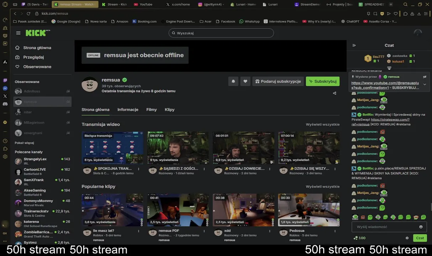Switch to Filmy tab
The width and height of the screenshot is (432, 256).
coord(152,110)
